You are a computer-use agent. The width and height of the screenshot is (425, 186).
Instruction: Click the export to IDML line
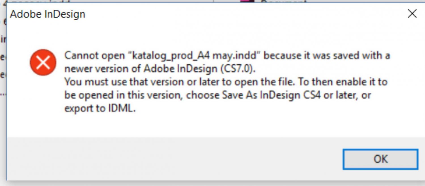(100, 108)
